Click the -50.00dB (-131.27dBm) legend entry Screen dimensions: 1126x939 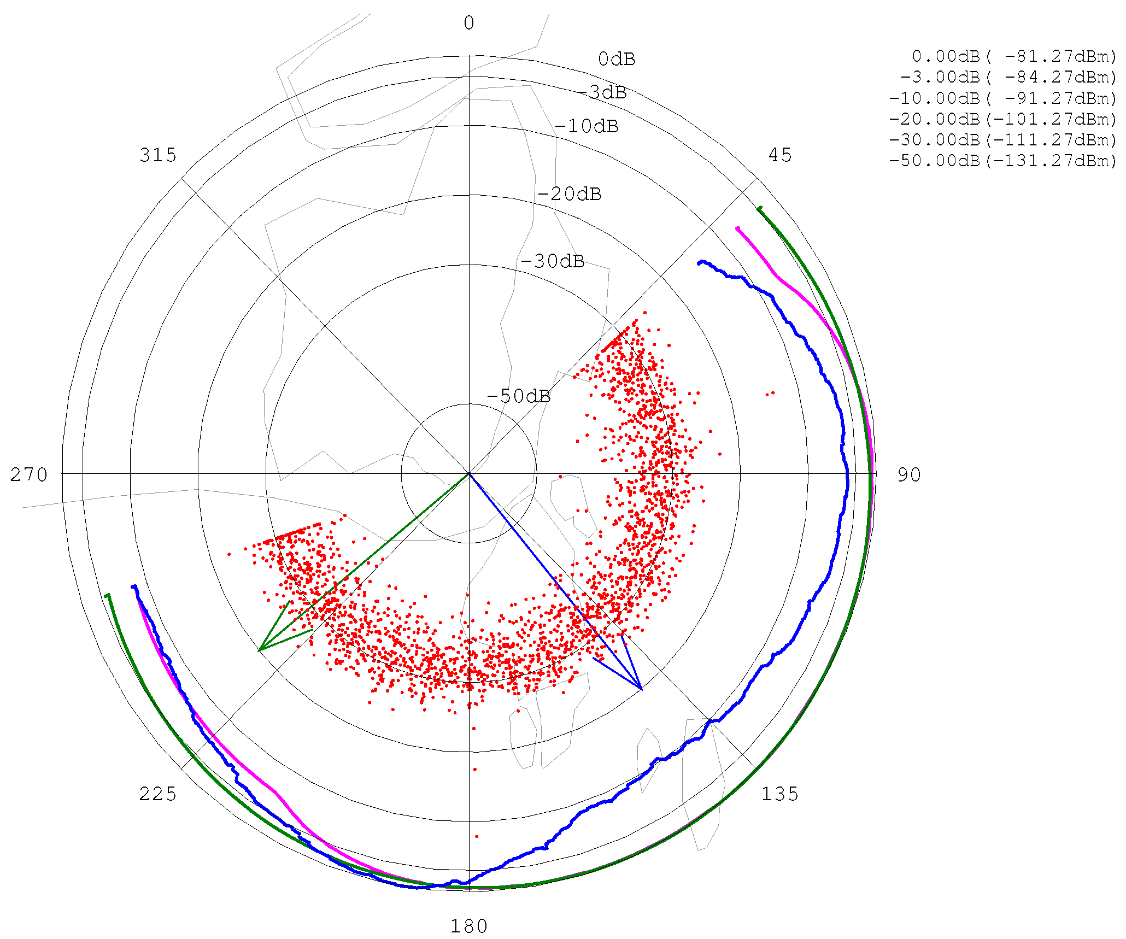1003,161
